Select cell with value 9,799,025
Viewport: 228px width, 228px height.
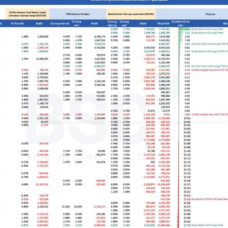pos(43,78)
